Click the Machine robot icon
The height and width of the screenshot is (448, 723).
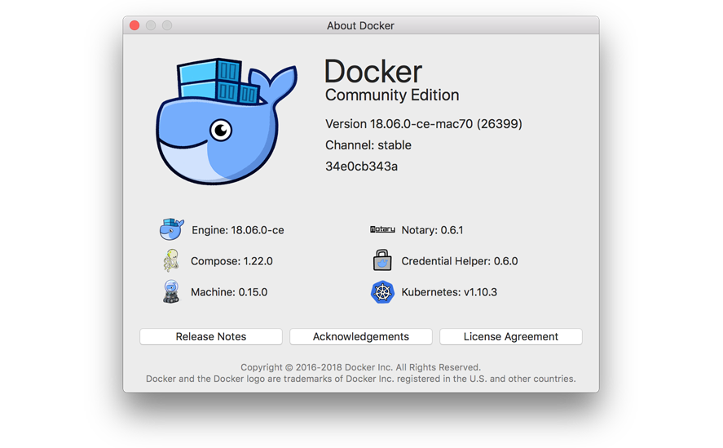click(171, 291)
